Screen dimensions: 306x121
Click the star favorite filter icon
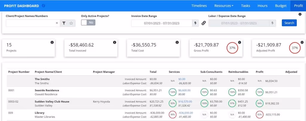[71, 23]
